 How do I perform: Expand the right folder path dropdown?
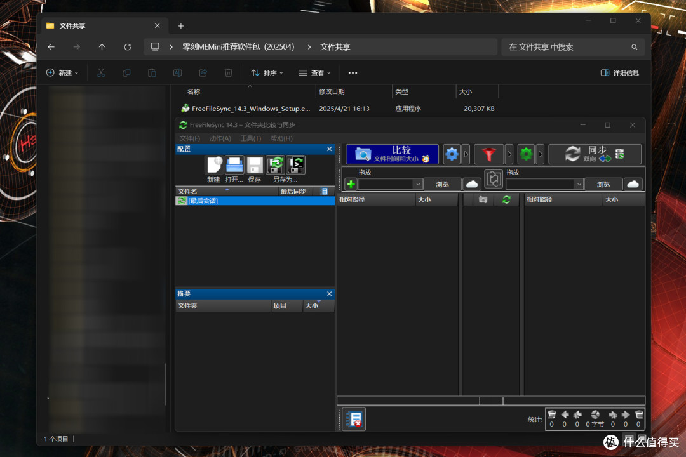pyautogui.click(x=579, y=184)
